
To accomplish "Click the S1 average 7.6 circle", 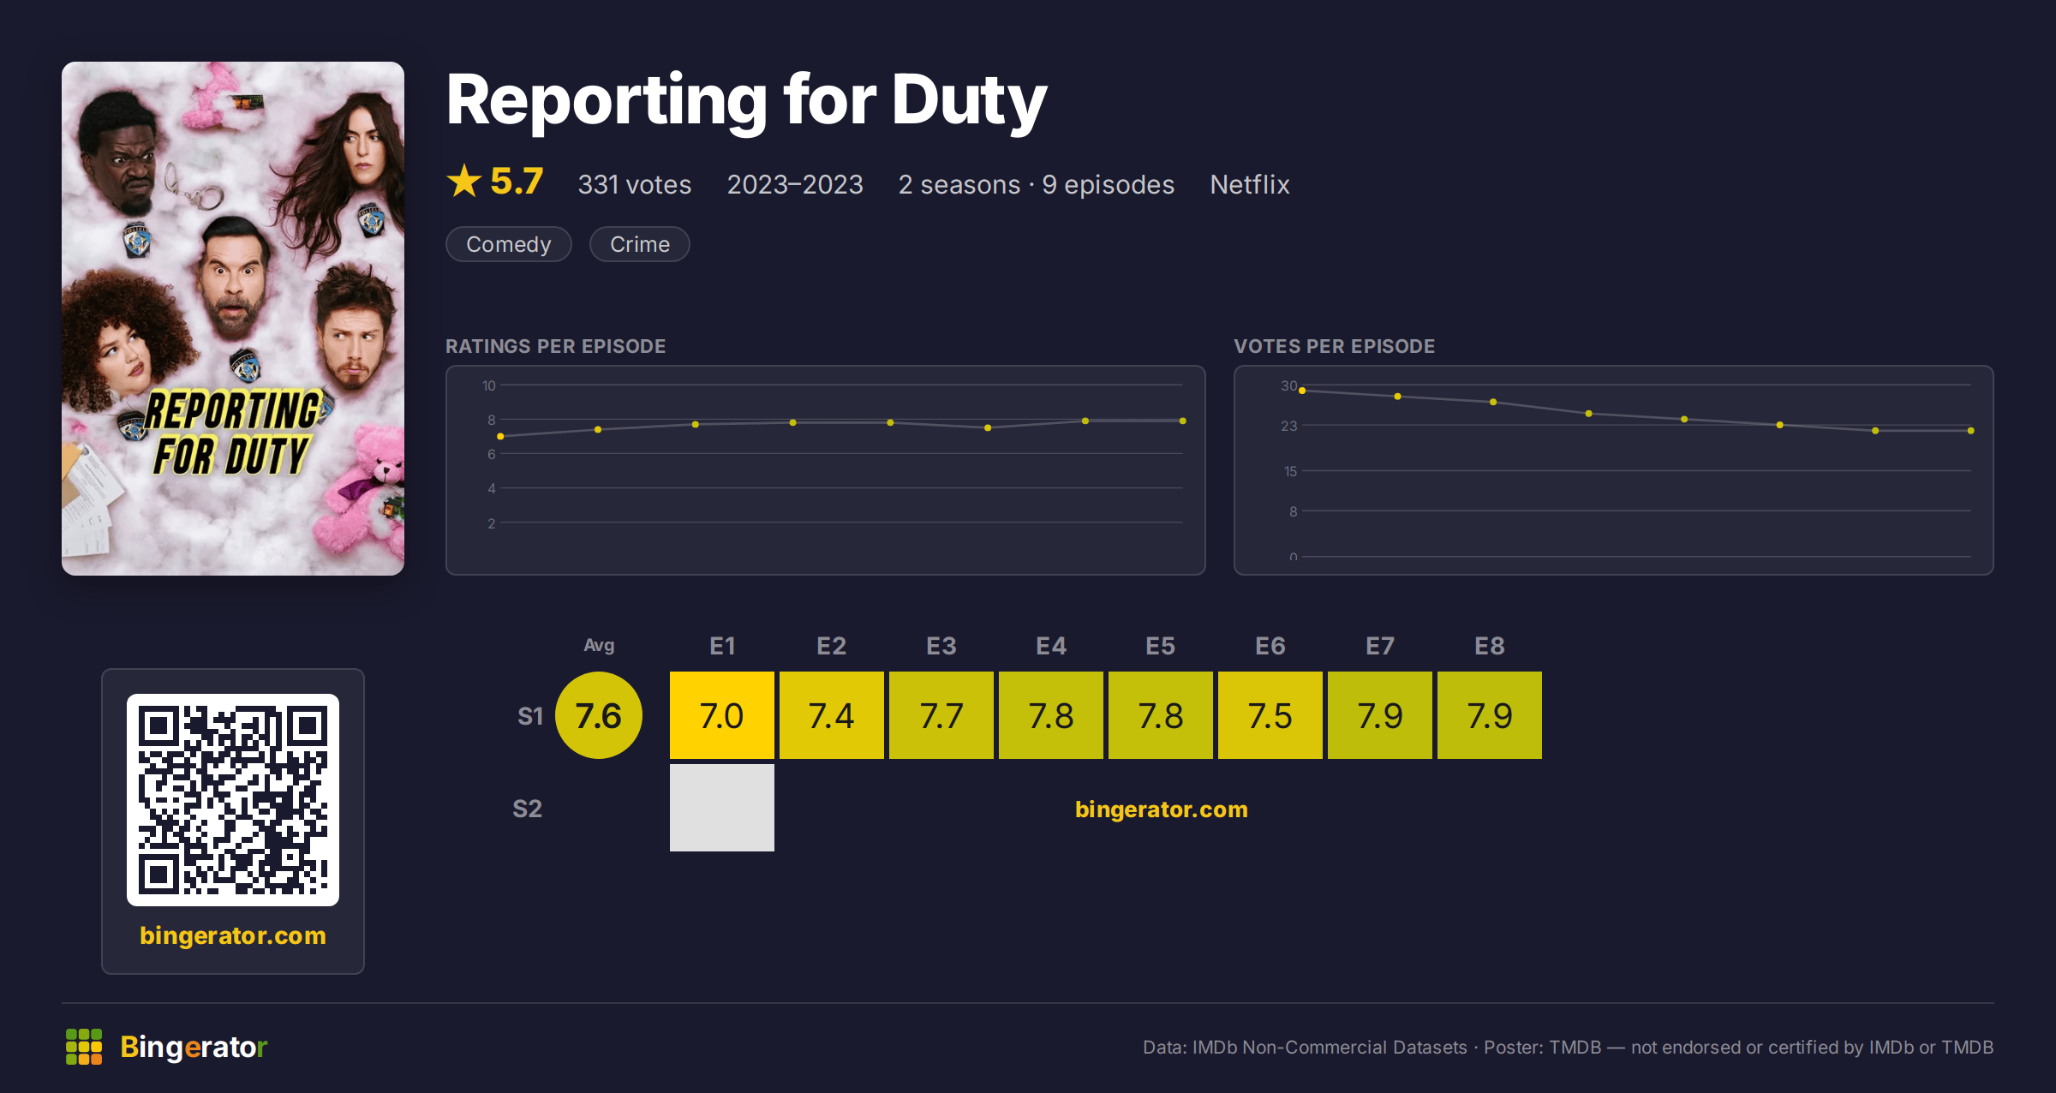I will coord(599,715).
